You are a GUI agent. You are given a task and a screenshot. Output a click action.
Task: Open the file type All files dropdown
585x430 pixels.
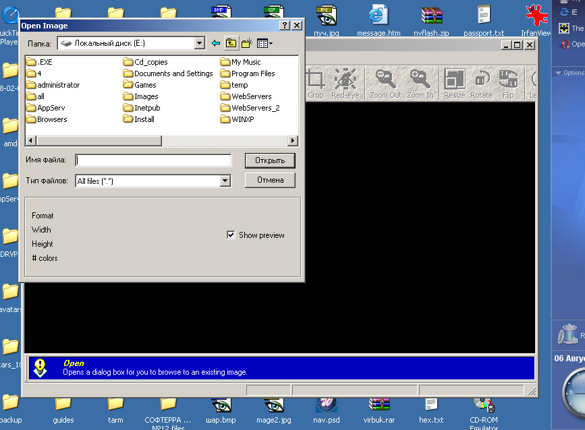point(225,181)
